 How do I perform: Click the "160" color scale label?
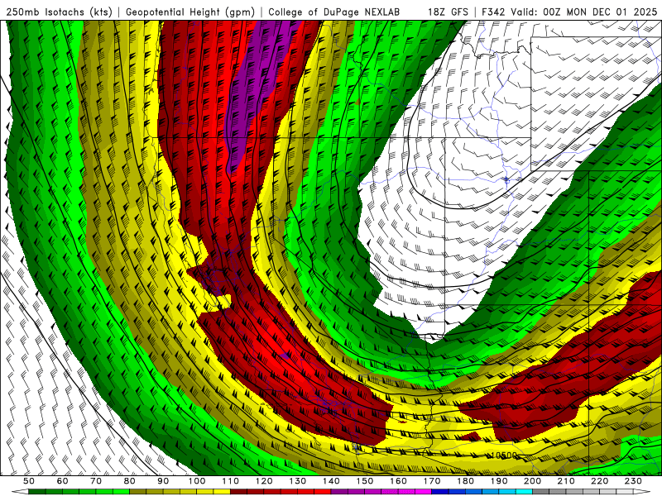[x=398, y=481]
